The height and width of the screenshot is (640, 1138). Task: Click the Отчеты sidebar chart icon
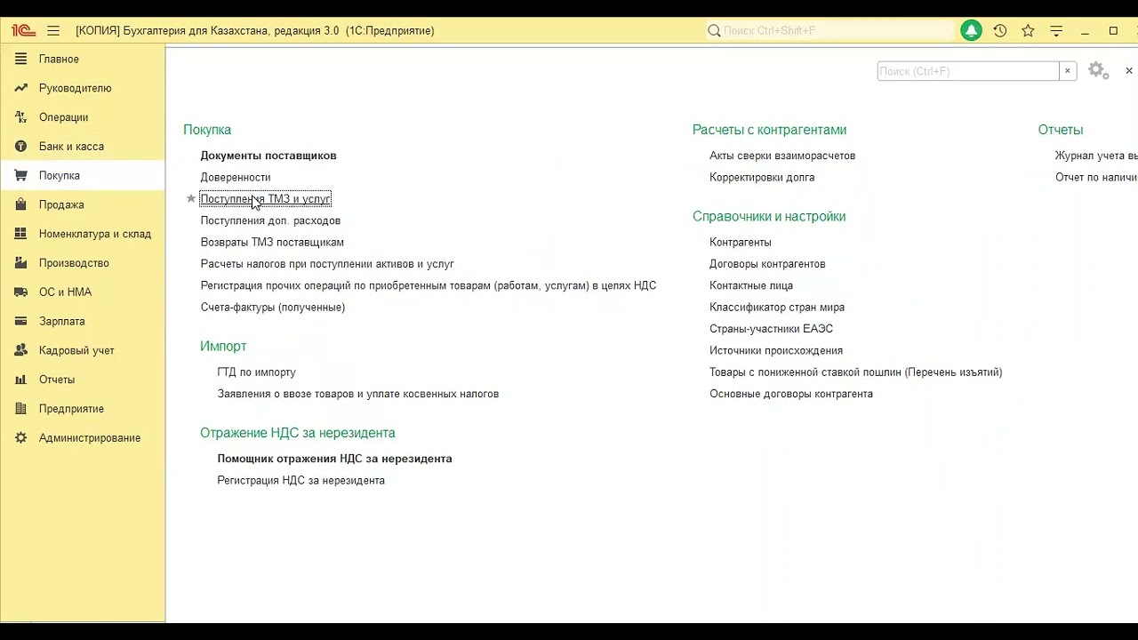20,380
